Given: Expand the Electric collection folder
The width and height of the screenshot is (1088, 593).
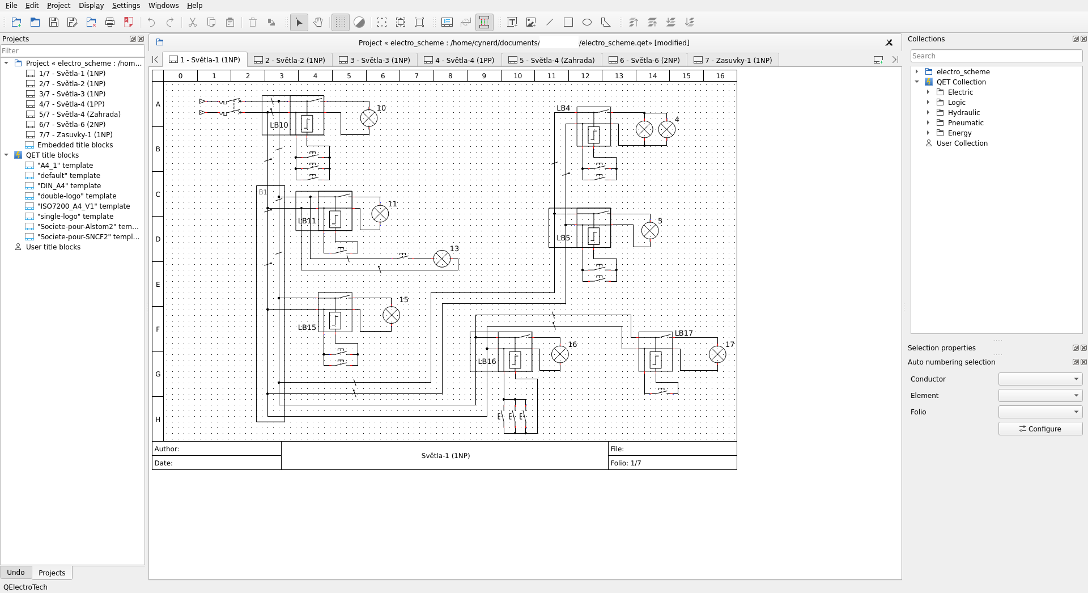Looking at the screenshot, I should pyautogui.click(x=928, y=92).
